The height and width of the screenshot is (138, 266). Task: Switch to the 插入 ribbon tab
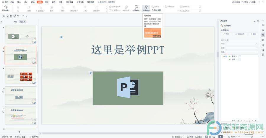[19, 2]
